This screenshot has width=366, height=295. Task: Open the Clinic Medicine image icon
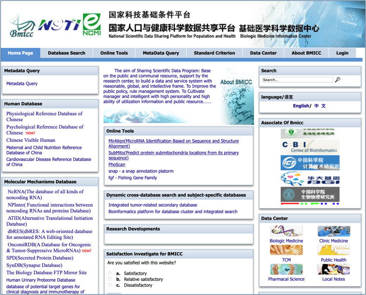(333, 231)
